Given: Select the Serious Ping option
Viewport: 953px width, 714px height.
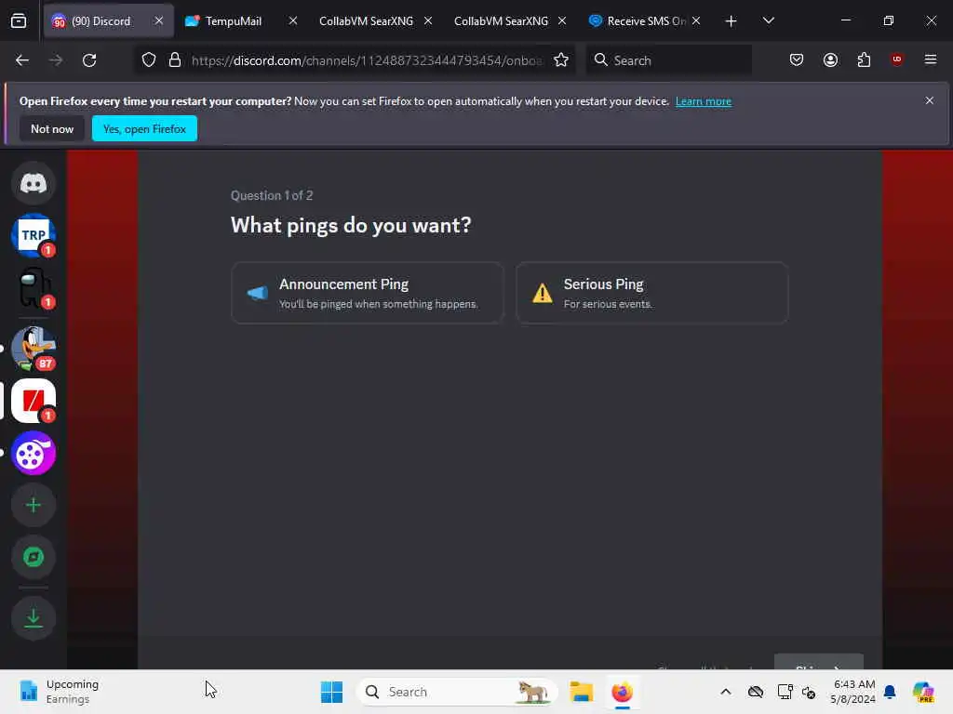Looking at the screenshot, I should (x=651, y=293).
